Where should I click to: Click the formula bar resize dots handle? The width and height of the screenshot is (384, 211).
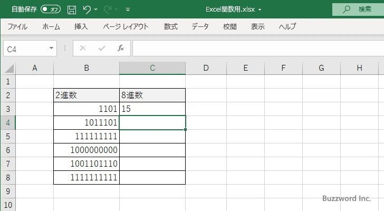click(65, 48)
